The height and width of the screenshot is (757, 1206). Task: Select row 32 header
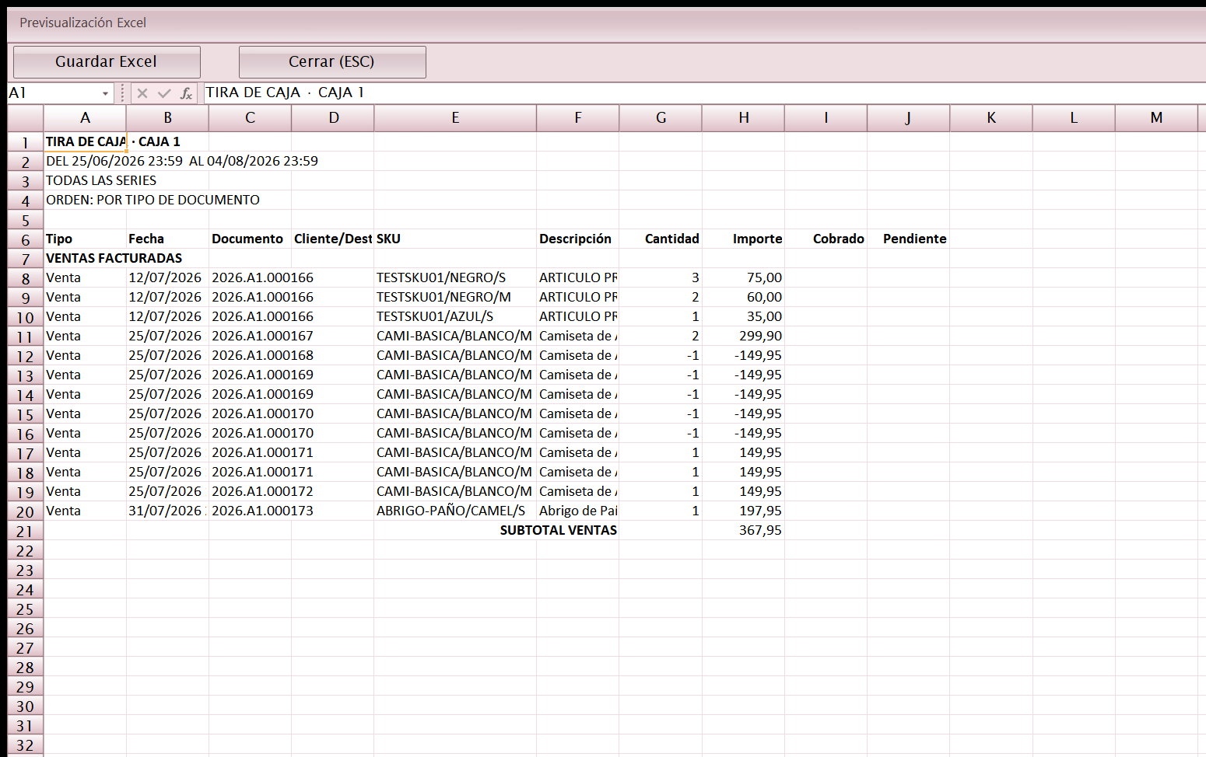[26, 745]
